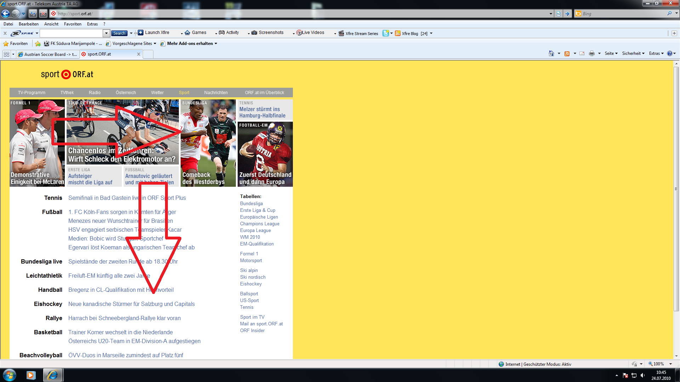Click the scroll down arrow of the page scrollbar
This screenshot has height=382, width=680.
[676, 356]
